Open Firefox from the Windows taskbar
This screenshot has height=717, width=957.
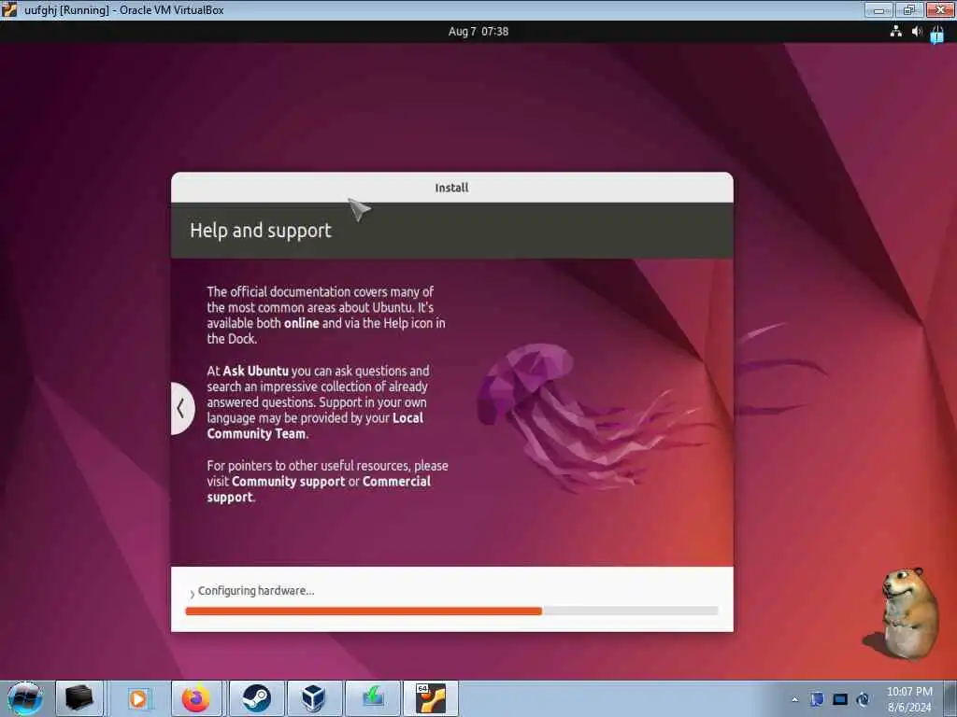point(196,698)
